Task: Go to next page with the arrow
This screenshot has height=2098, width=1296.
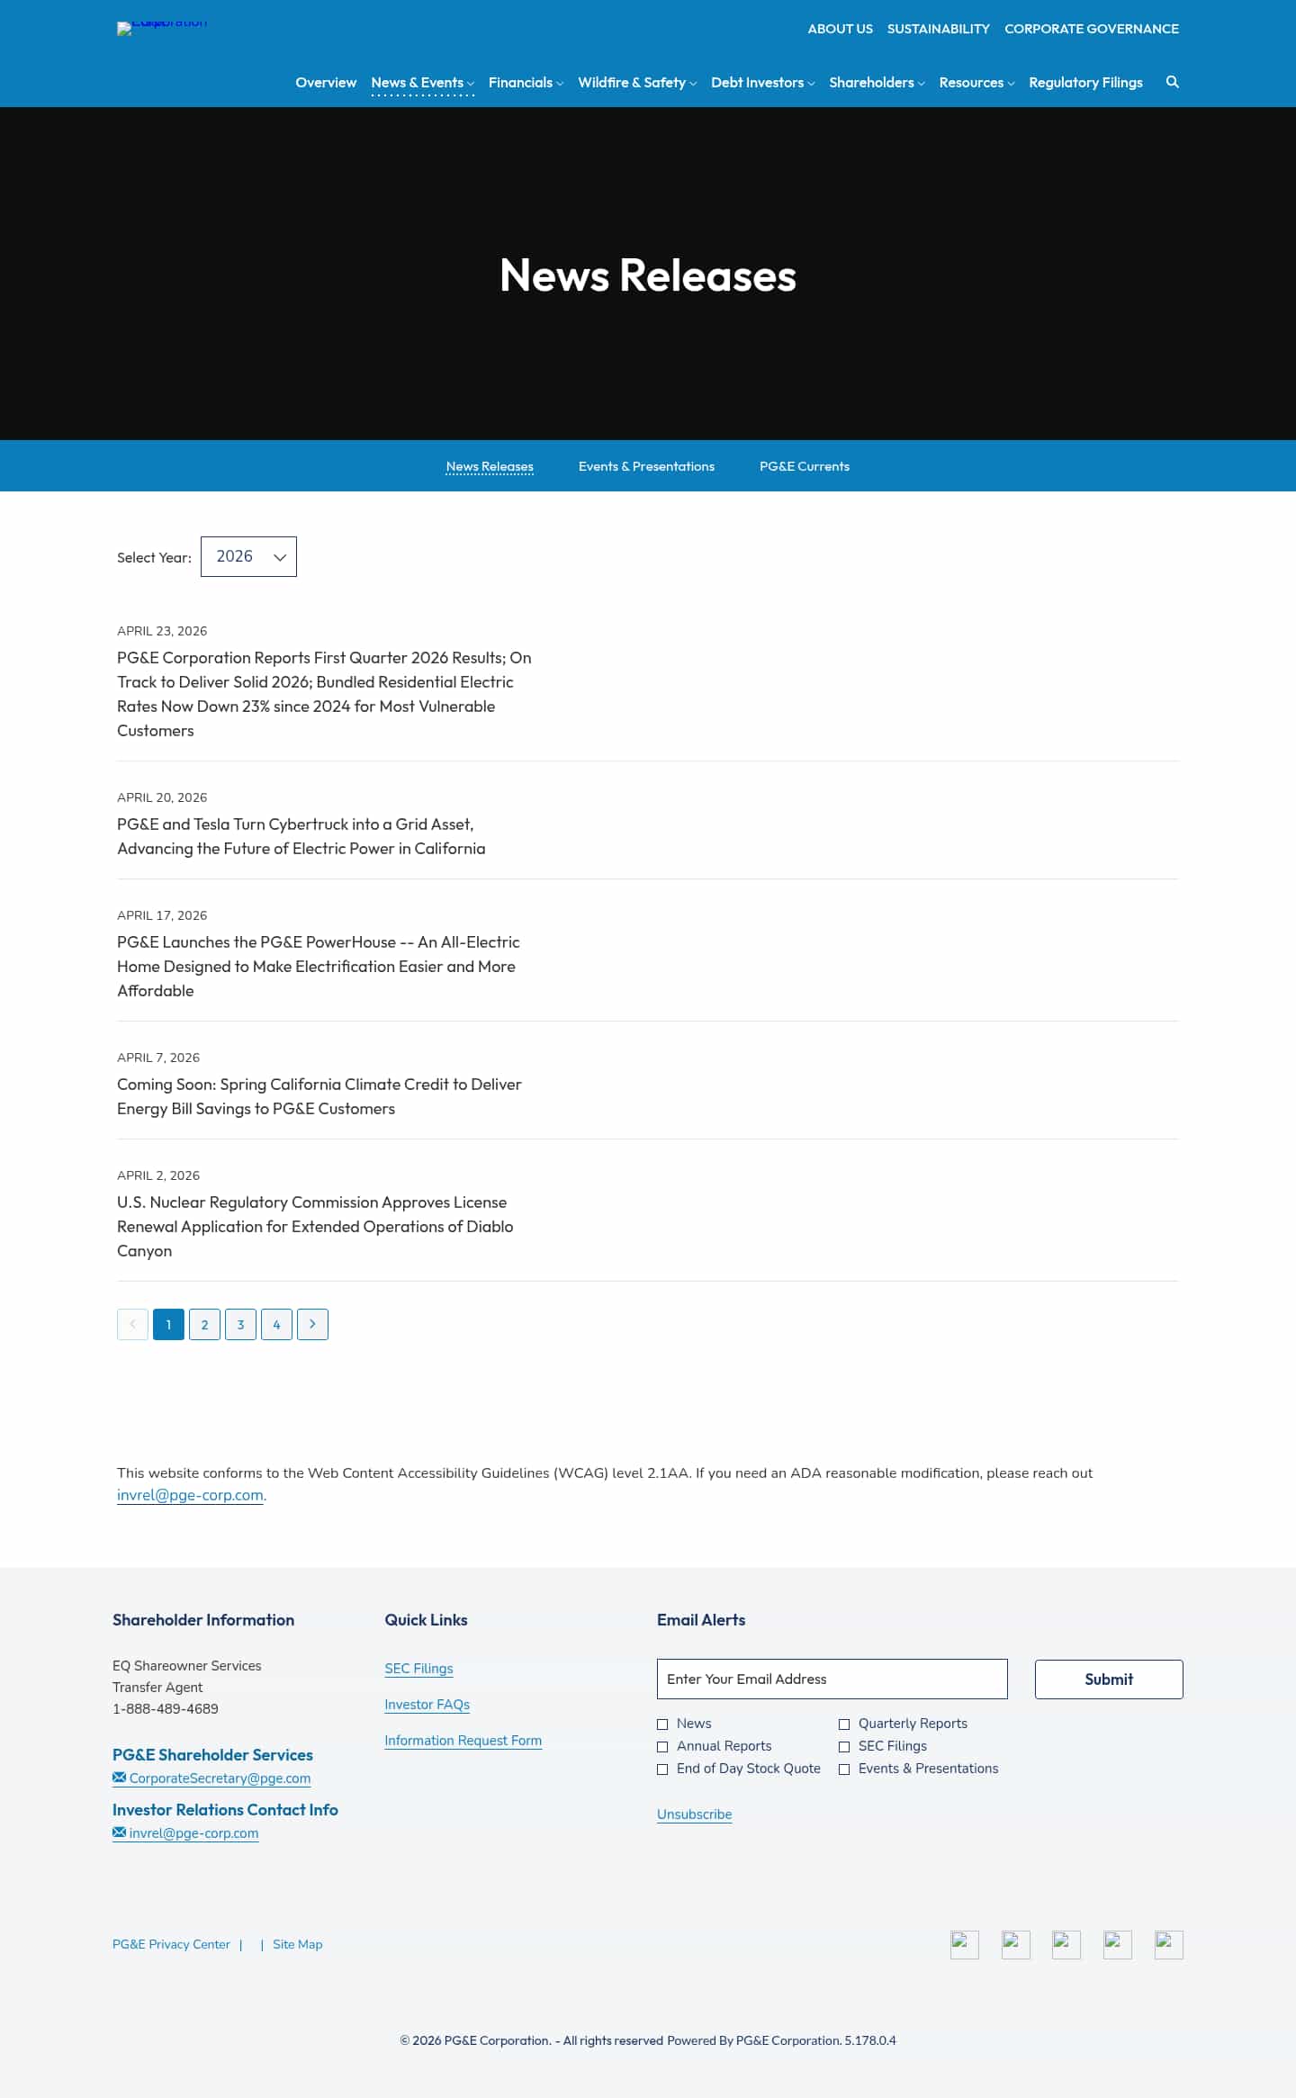Action: tap(312, 1324)
